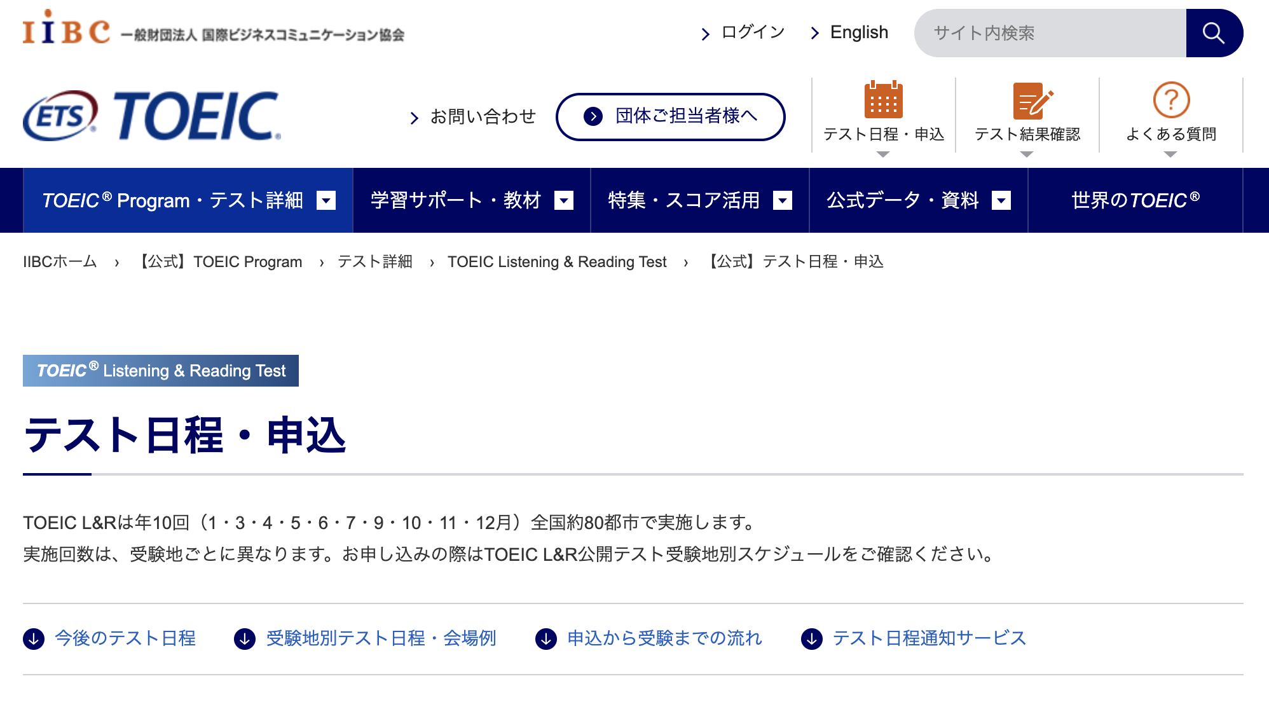Click 【公式】テスト日程・申込 breadcrumb text
This screenshot has height=702, width=1269.
[795, 262]
